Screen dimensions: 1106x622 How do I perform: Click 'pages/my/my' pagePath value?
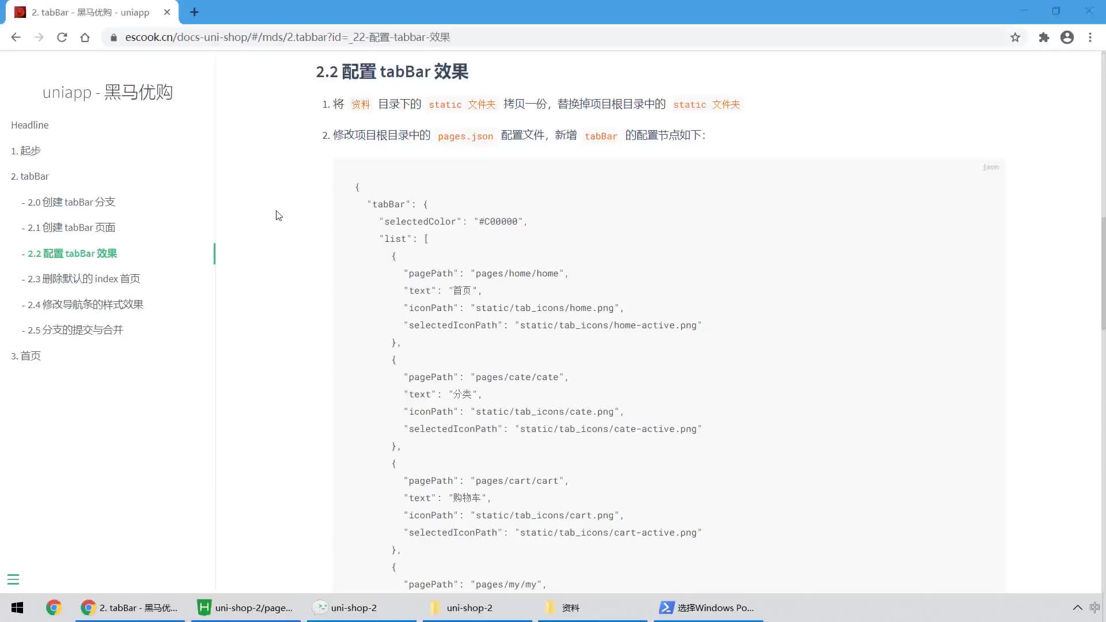[506, 585]
